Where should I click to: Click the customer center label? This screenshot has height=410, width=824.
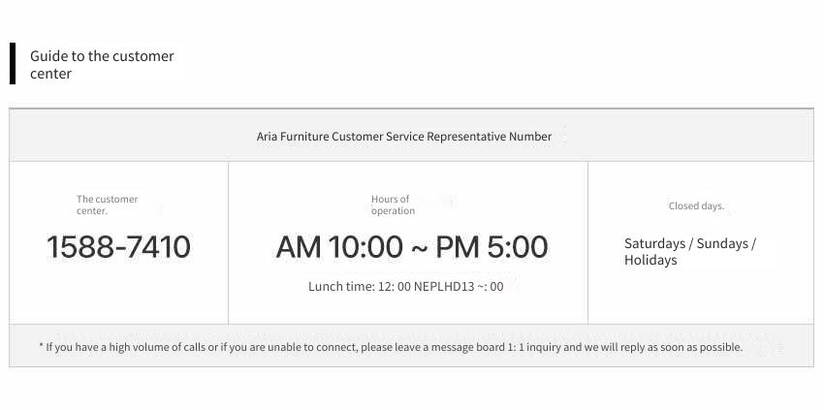click(108, 205)
